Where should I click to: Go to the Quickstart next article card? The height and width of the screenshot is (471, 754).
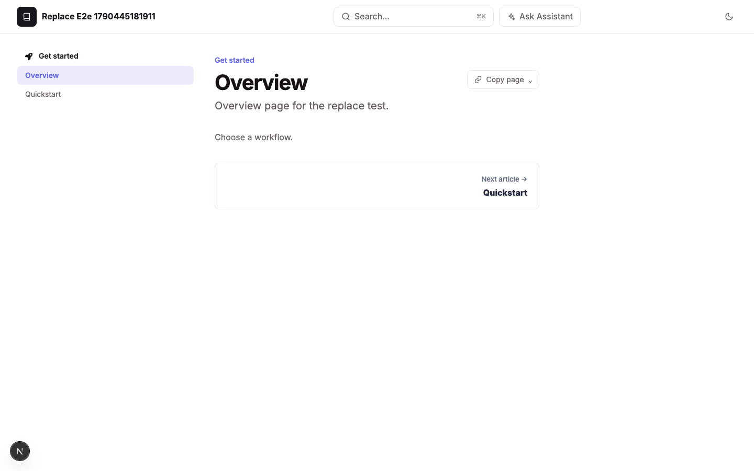point(377,186)
